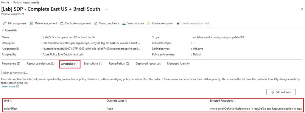This screenshot has width=305, height=113.
Task: Click the Create exemption label
Action: [x=163, y=23]
